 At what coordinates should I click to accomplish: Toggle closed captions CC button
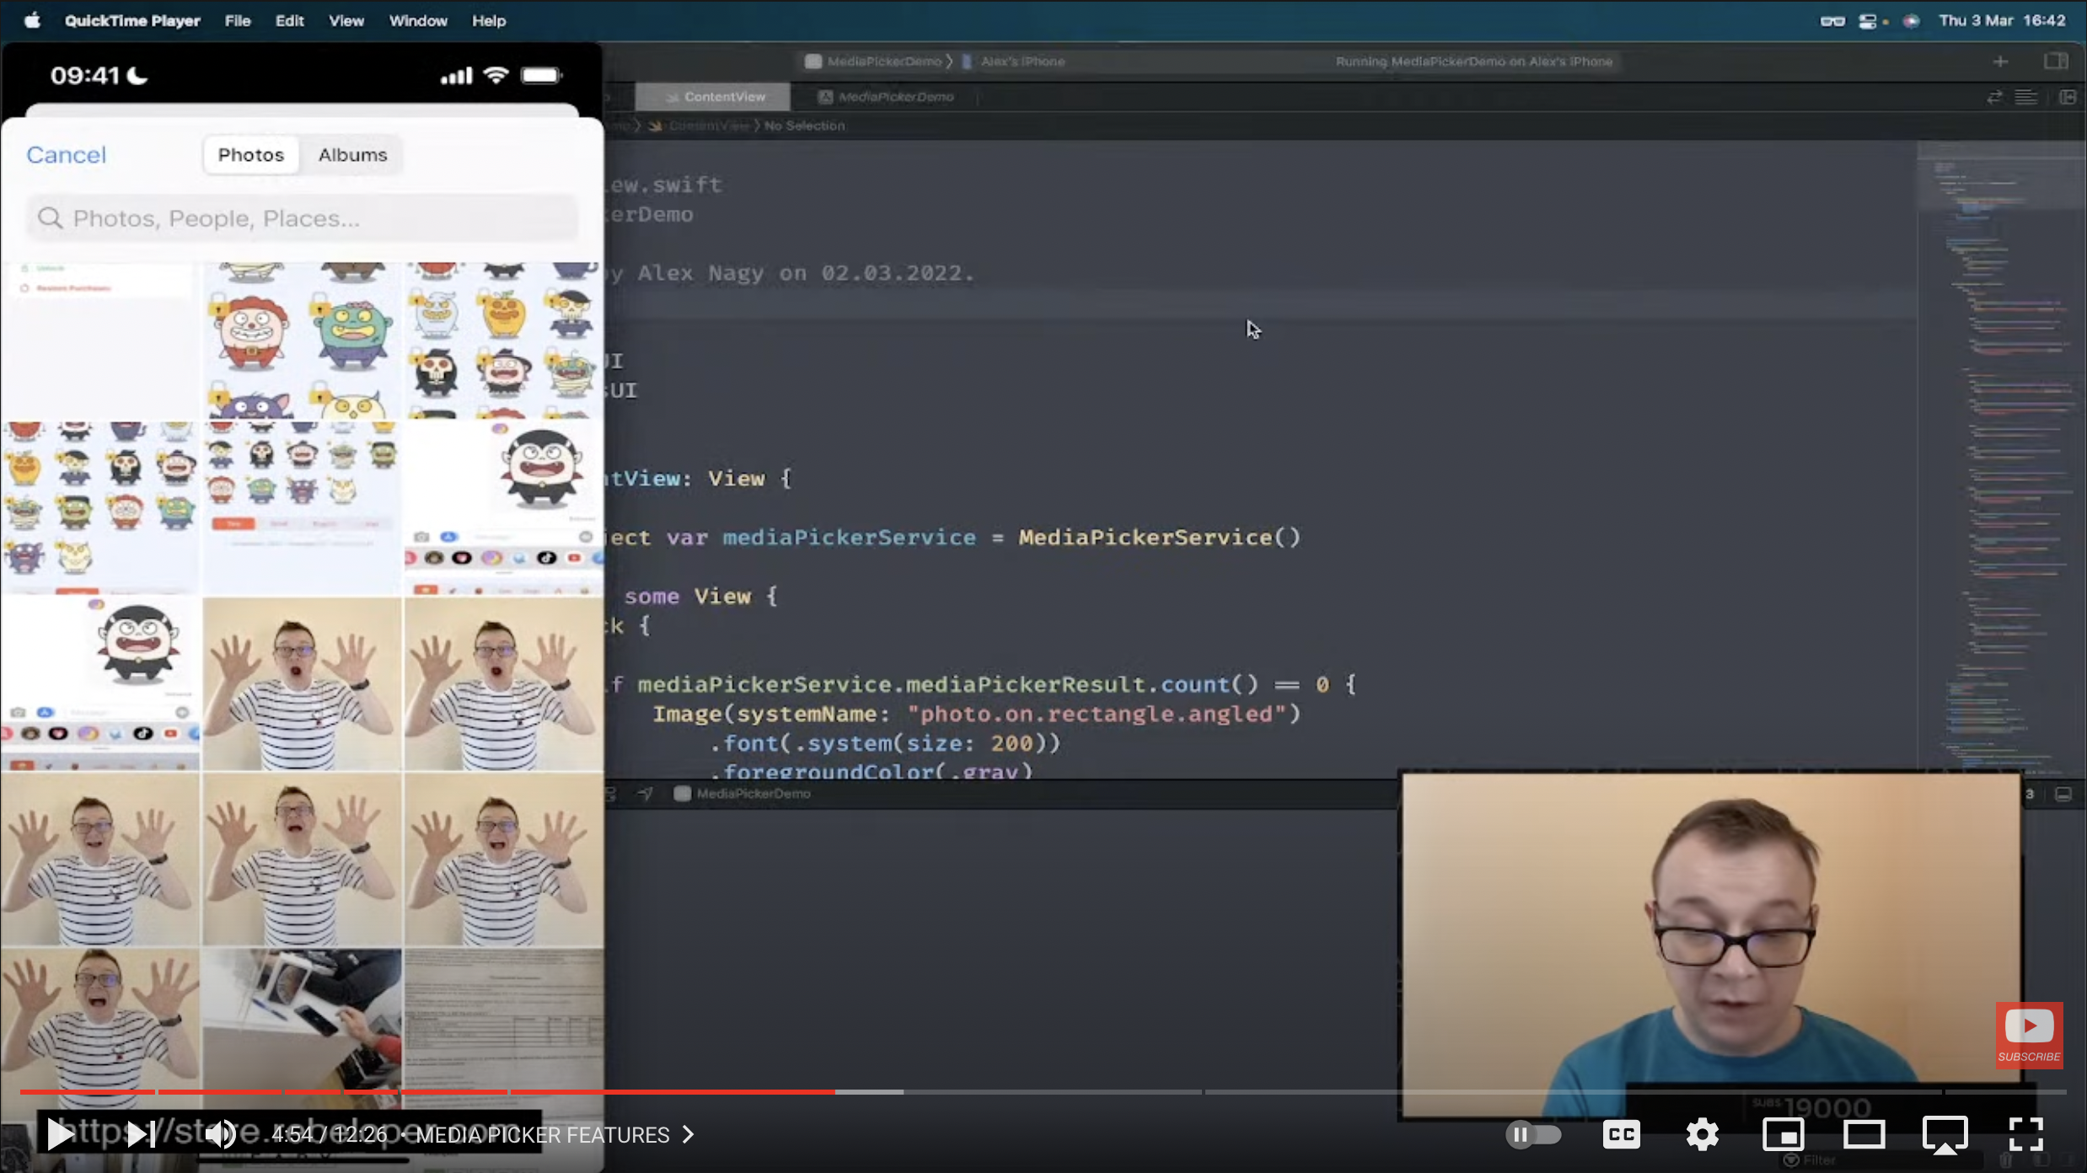click(x=1621, y=1134)
